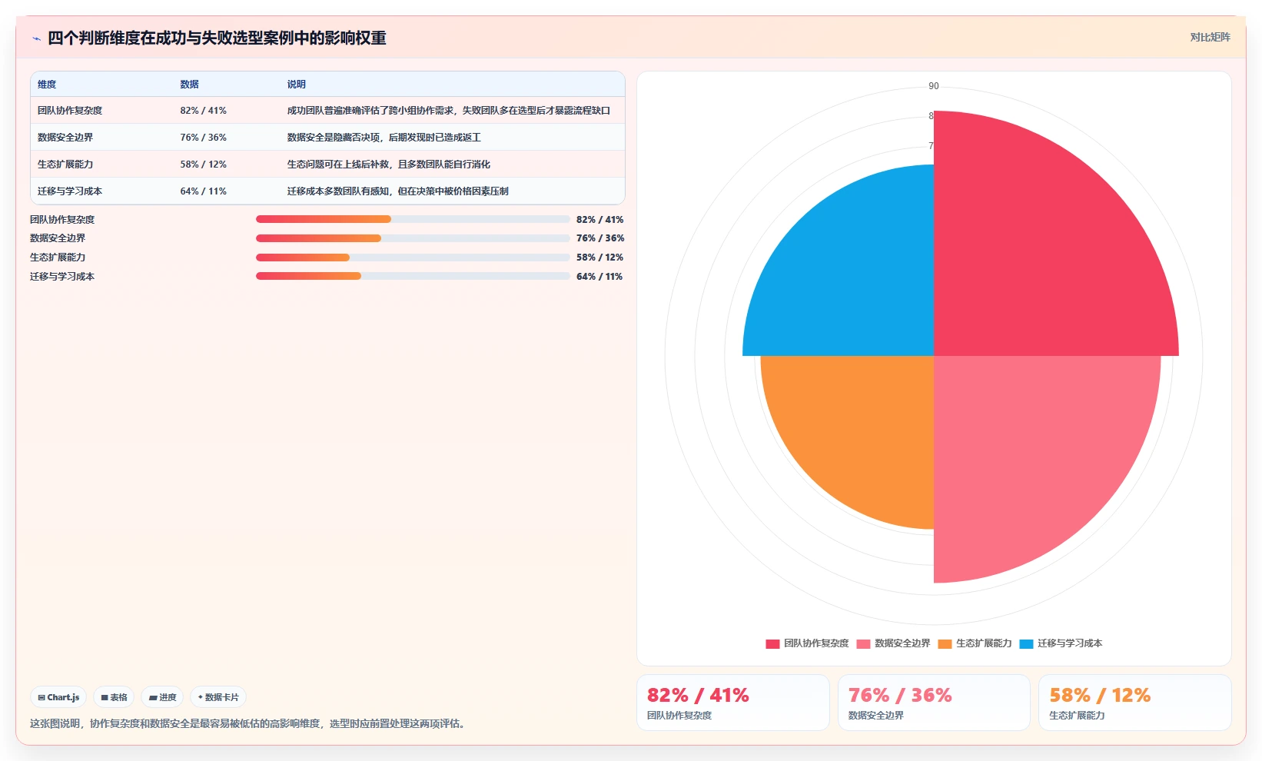Click the 64% / 11% table cell

pos(204,191)
